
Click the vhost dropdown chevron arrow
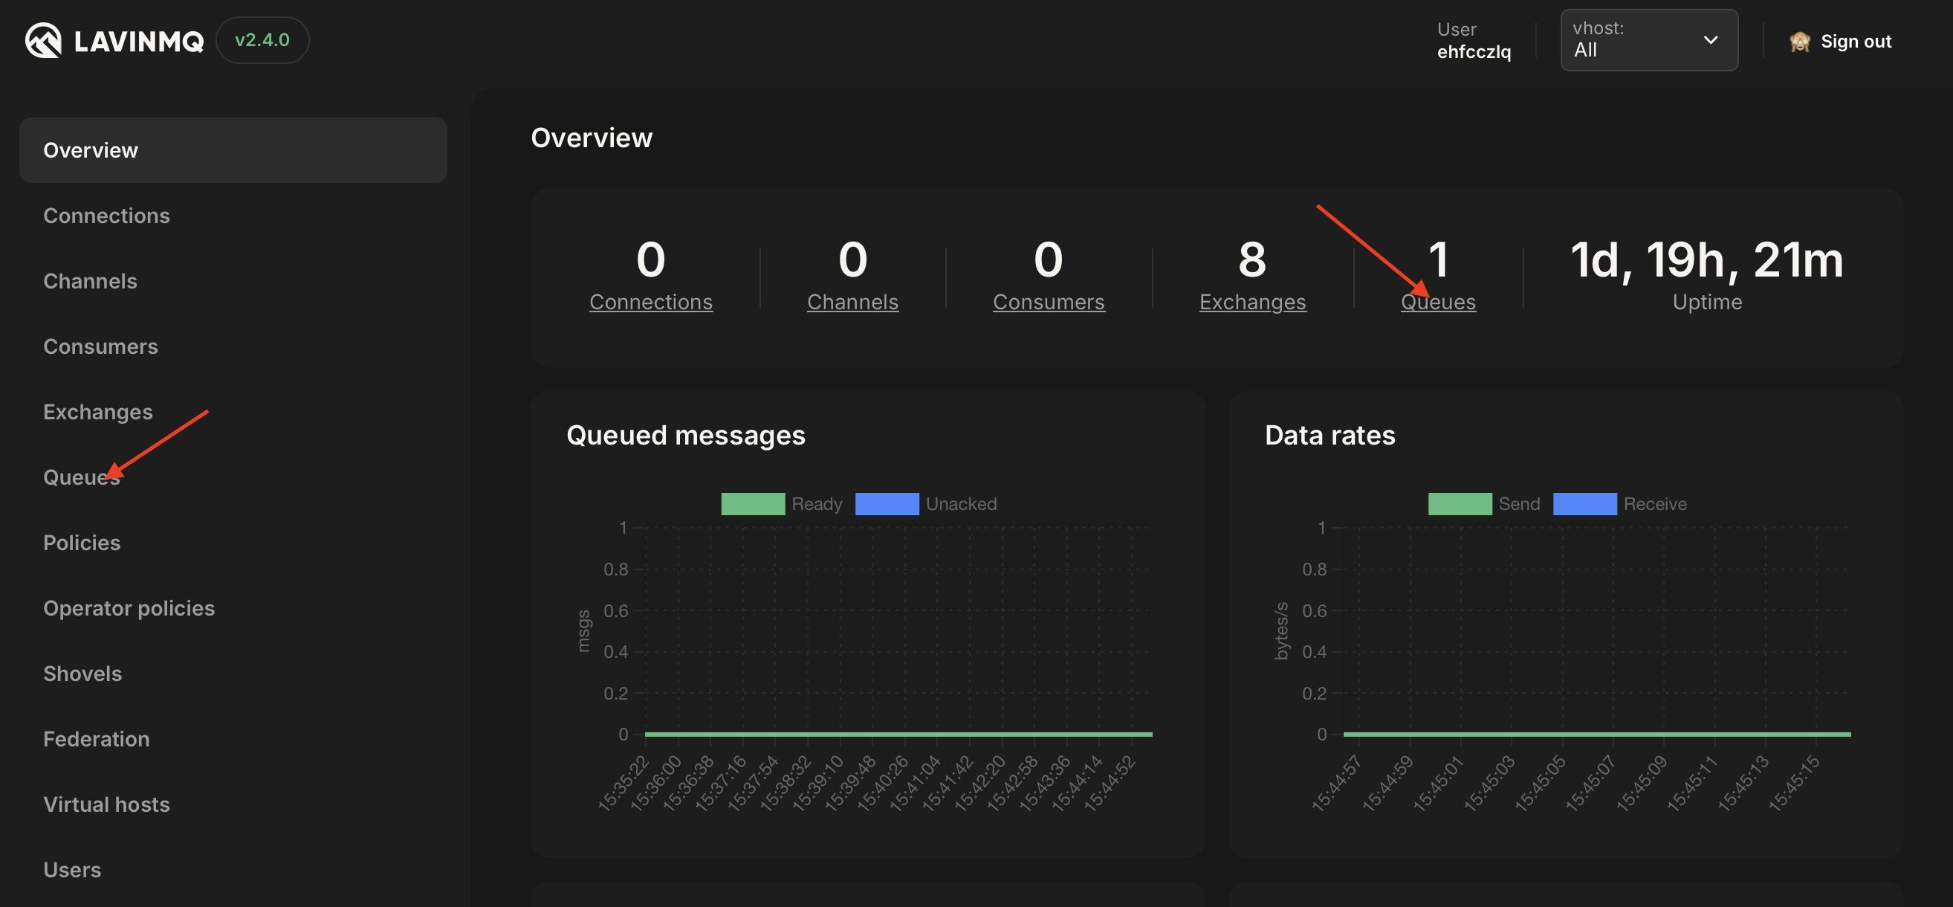[x=1711, y=40]
